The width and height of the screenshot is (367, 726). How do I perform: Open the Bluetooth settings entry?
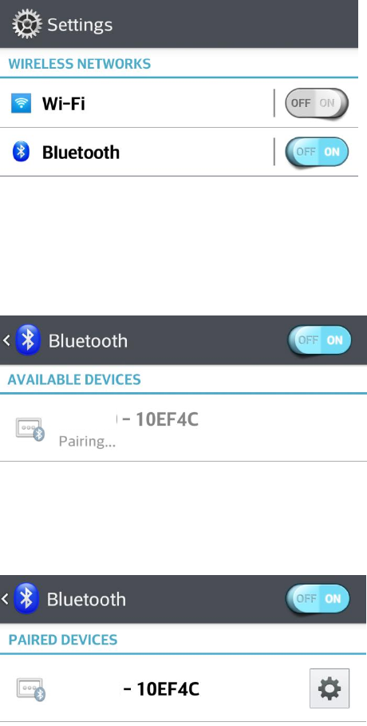click(136, 152)
